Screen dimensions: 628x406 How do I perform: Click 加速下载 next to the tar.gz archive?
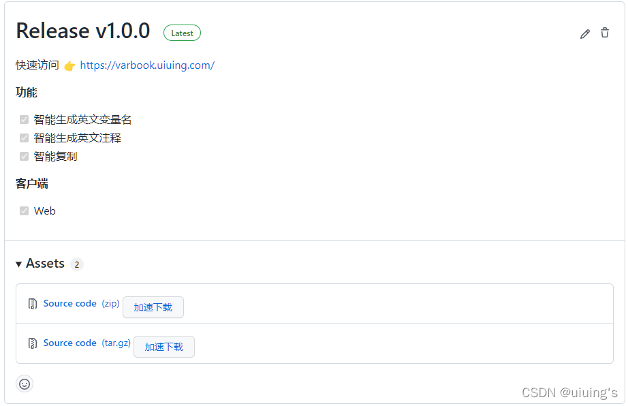pos(163,347)
